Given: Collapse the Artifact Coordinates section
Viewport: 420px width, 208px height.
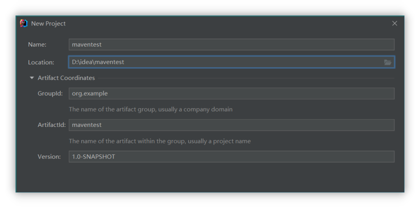Looking at the screenshot, I should [x=32, y=78].
